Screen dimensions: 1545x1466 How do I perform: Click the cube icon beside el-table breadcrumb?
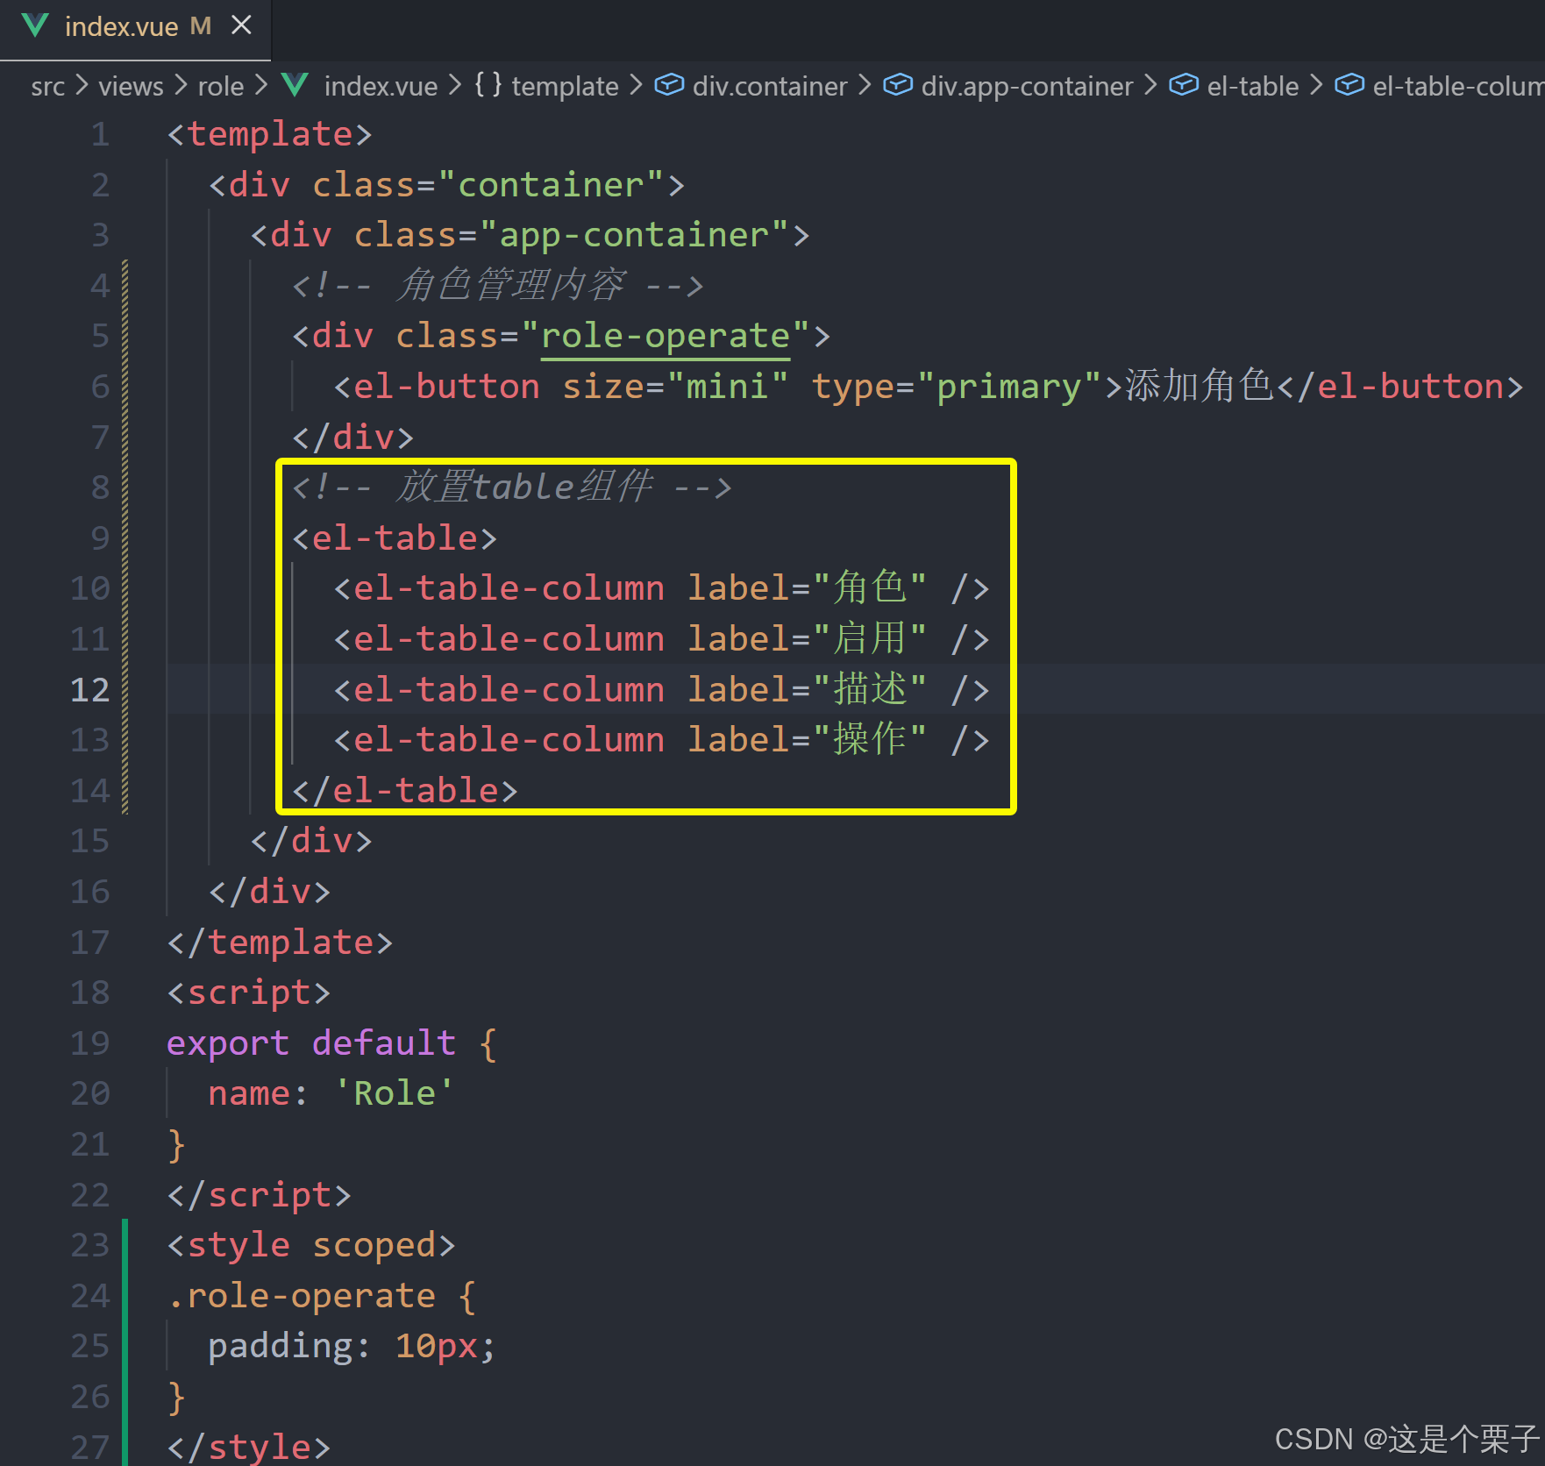coord(1184,84)
